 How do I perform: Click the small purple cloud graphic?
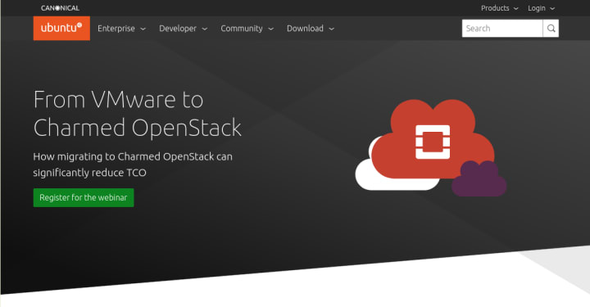click(479, 178)
